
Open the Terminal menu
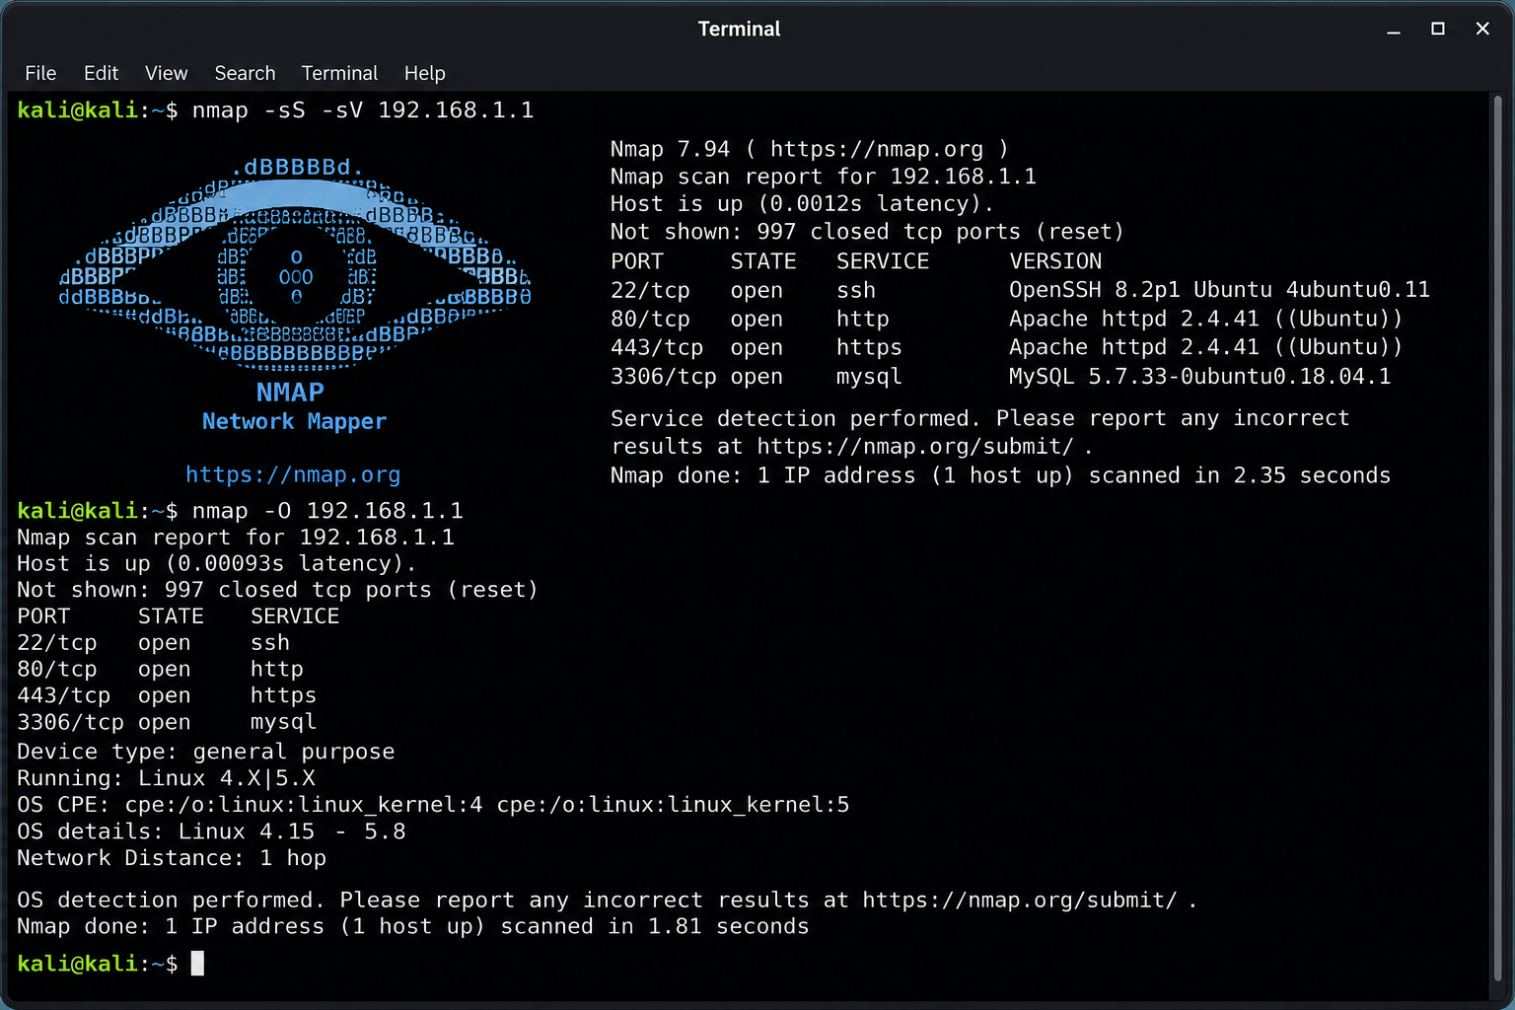(339, 73)
